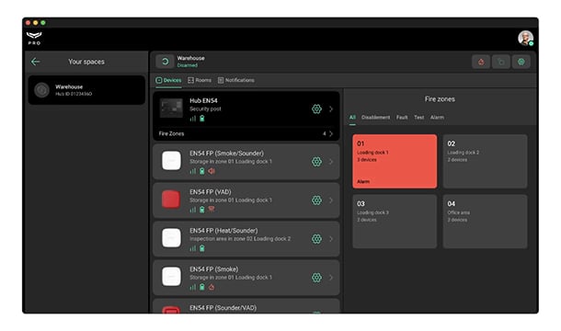Select the Fault fire zones filter
Image resolution: width=561 pixels, height=331 pixels.
coord(402,118)
